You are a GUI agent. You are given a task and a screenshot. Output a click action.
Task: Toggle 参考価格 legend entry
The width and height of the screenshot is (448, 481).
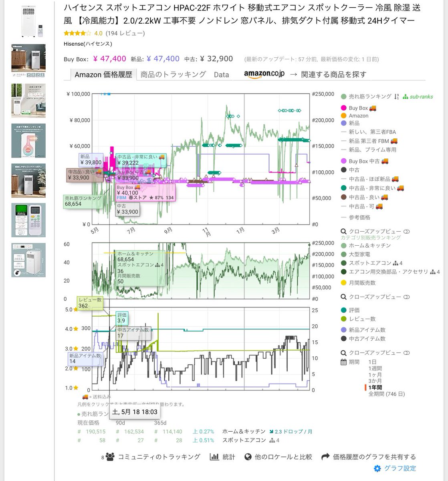coord(355,217)
